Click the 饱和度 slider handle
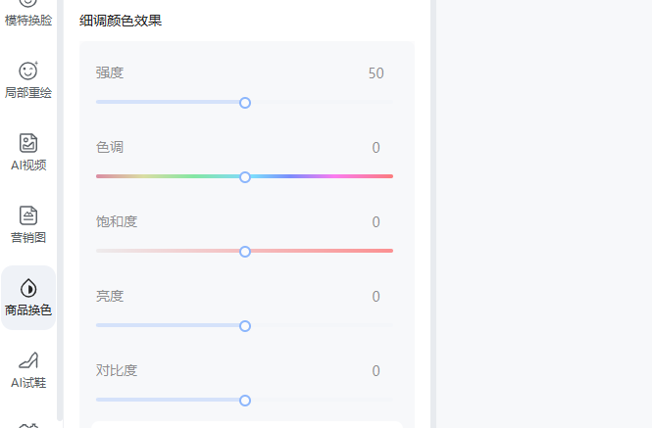The width and height of the screenshot is (652, 428). point(245,252)
